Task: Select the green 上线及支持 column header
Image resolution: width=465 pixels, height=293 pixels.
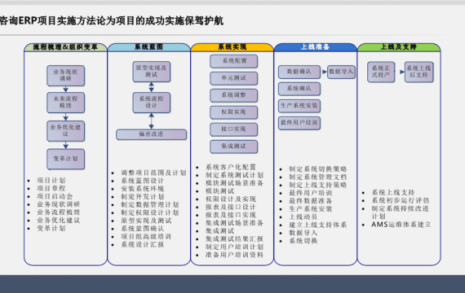Action: 399,47
